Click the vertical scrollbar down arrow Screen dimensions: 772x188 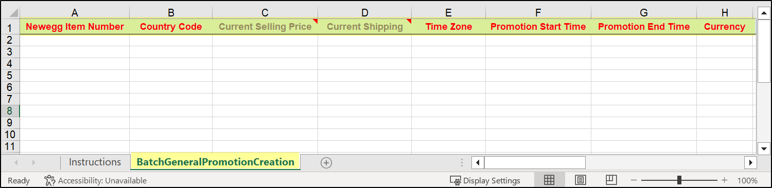pos(764,148)
